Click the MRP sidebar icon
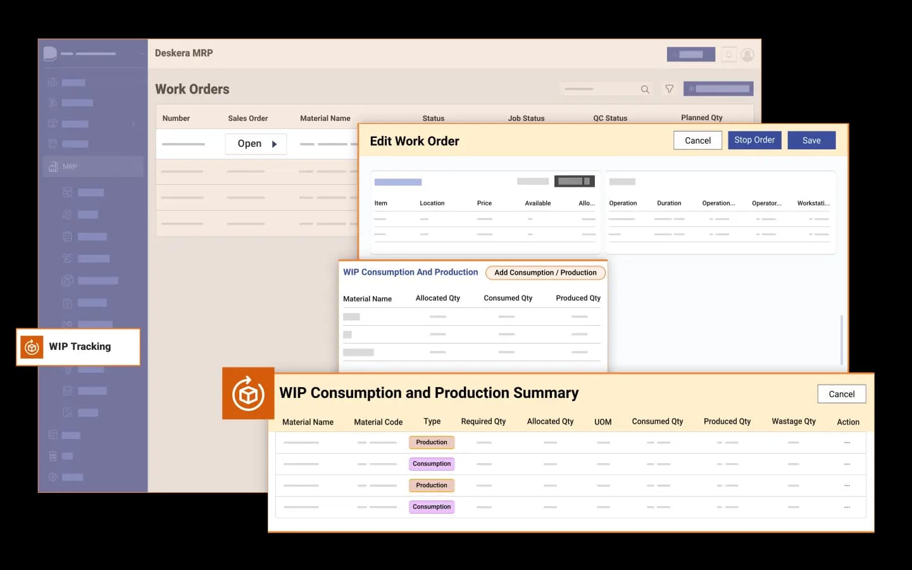The image size is (912, 570). (x=53, y=166)
